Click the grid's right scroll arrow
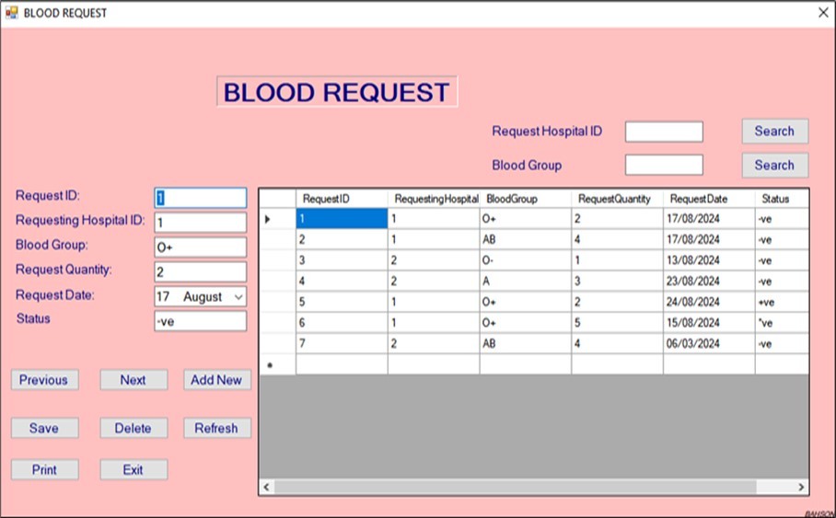The height and width of the screenshot is (518, 836). click(x=801, y=487)
